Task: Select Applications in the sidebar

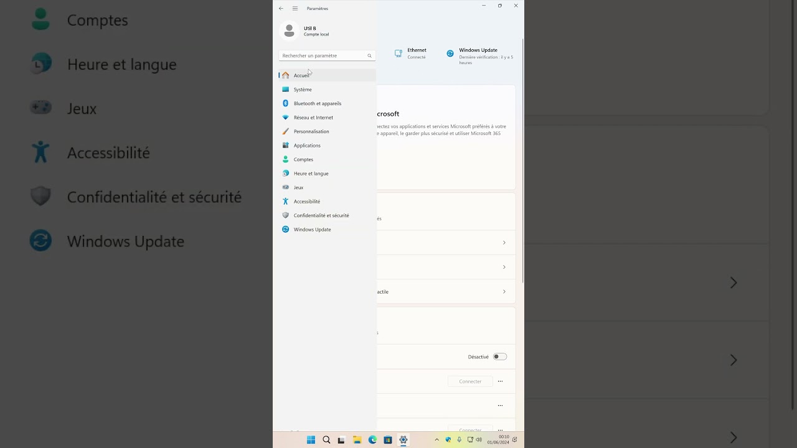Action: pyautogui.click(x=327, y=146)
